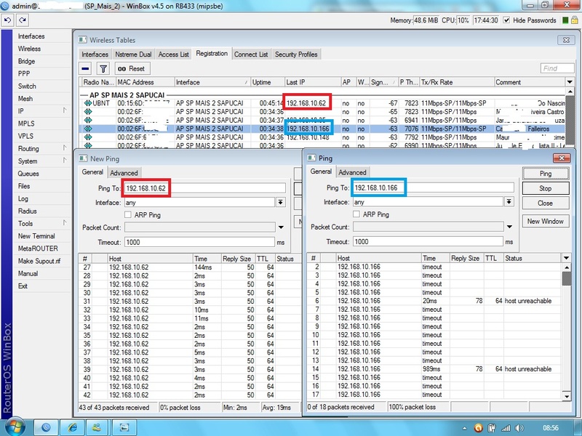582x436 pixels.
Task: Select row with Last IP 192.168.10.148
Action: [322, 137]
